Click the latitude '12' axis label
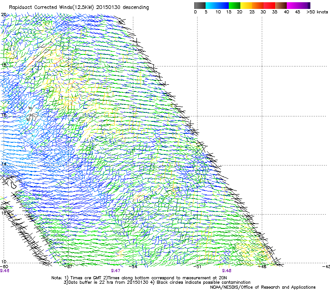330x290 pixels. click(x=4, y=213)
